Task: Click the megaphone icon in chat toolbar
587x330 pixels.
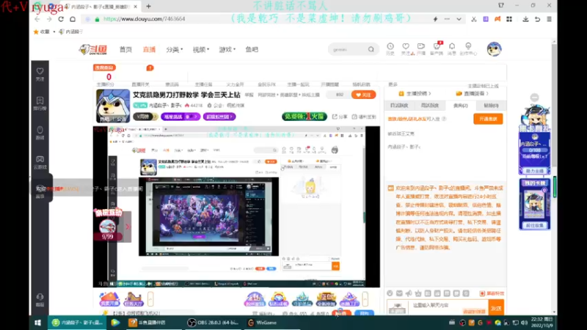Action: pyautogui.click(x=409, y=293)
